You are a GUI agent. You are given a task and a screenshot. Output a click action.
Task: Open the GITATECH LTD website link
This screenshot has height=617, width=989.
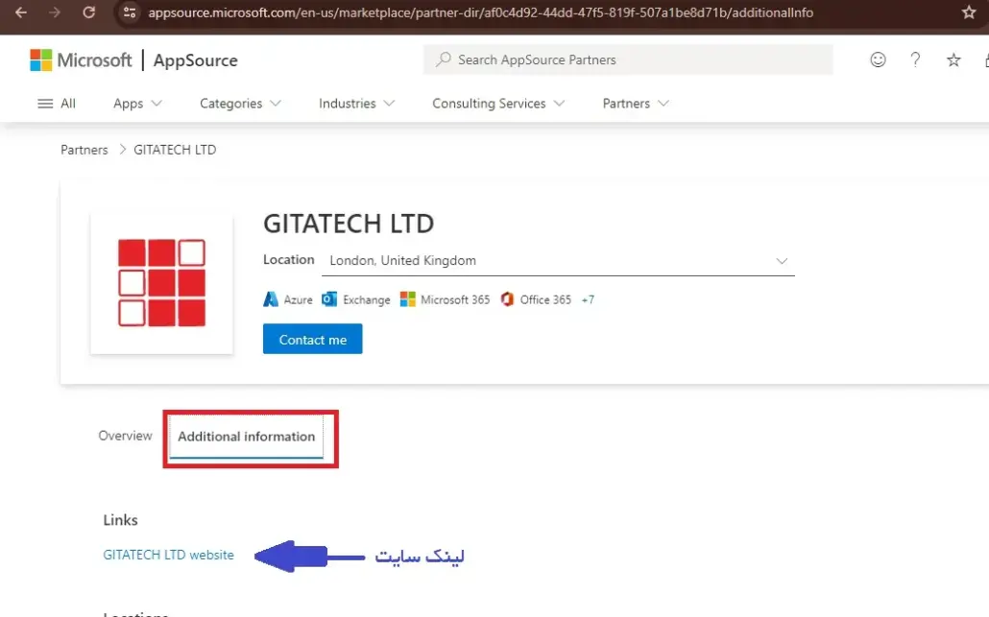pyautogui.click(x=168, y=555)
